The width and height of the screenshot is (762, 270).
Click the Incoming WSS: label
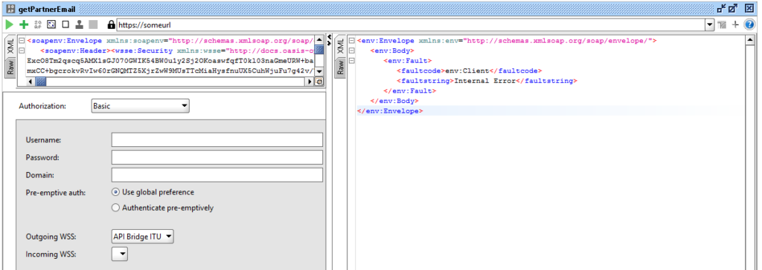pos(51,254)
